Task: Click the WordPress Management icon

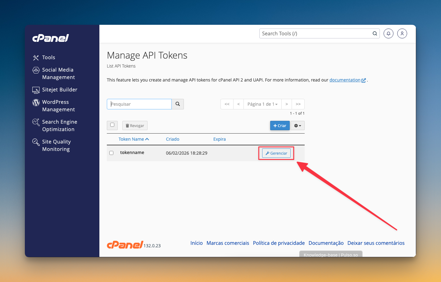Action: pos(36,103)
